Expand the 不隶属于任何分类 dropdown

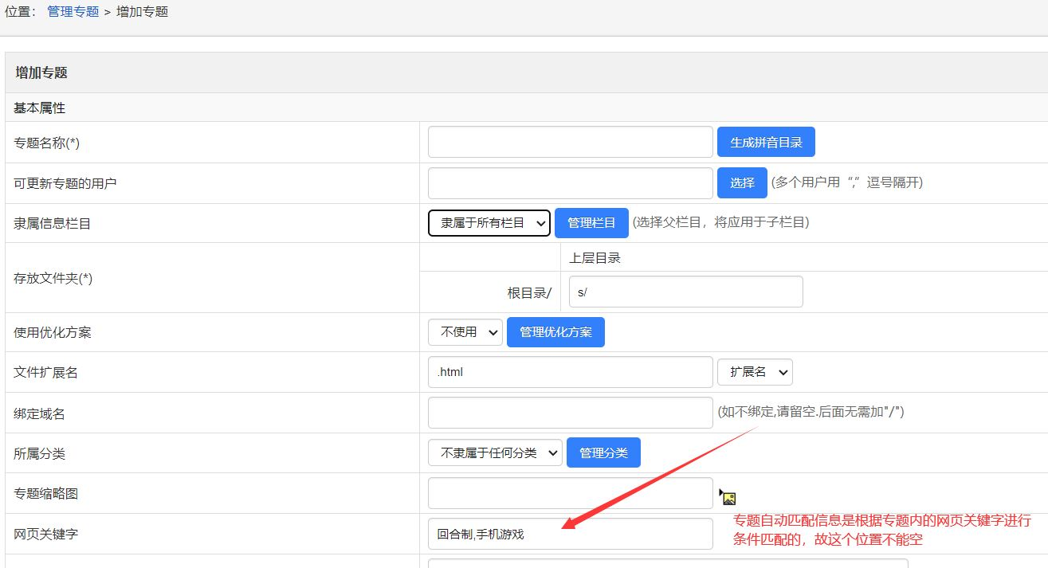pos(495,452)
